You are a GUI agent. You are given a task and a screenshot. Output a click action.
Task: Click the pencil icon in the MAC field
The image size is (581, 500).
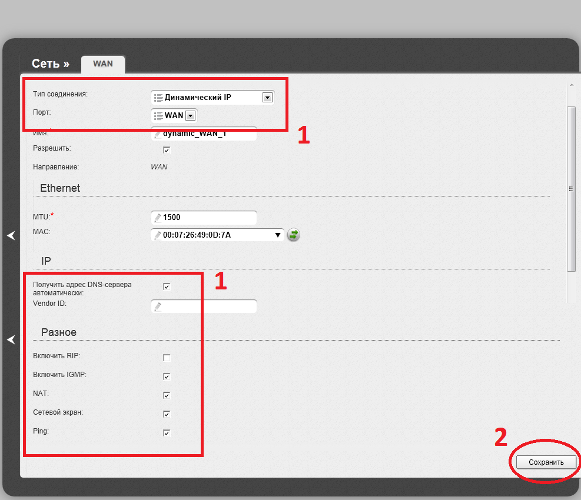click(157, 235)
